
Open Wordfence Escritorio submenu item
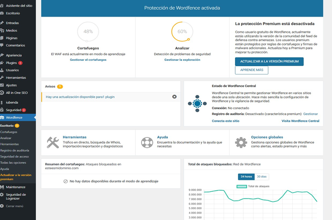[7, 126]
